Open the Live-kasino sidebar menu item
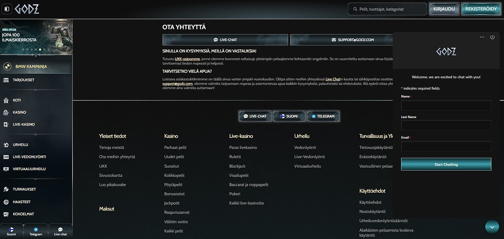This screenshot has height=239, width=504. click(x=36, y=124)
